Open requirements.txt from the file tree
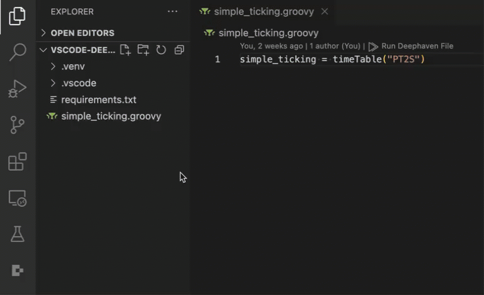 point(98,100)
